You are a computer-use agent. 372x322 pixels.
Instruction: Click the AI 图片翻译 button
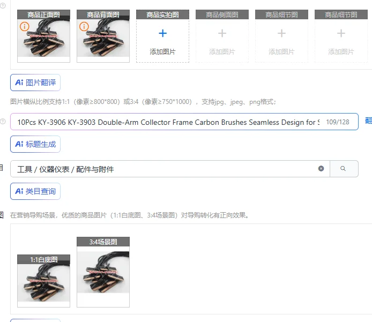[35, 83]
